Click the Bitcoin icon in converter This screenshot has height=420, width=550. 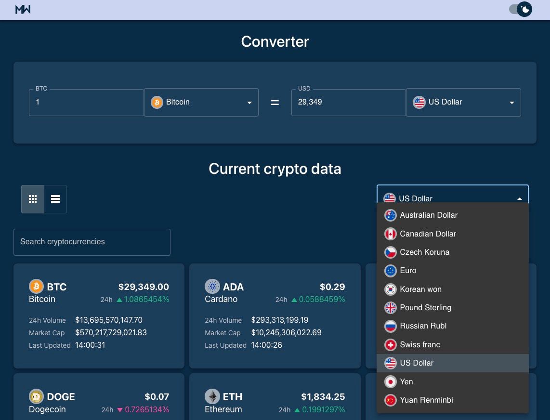coord(157,102)
